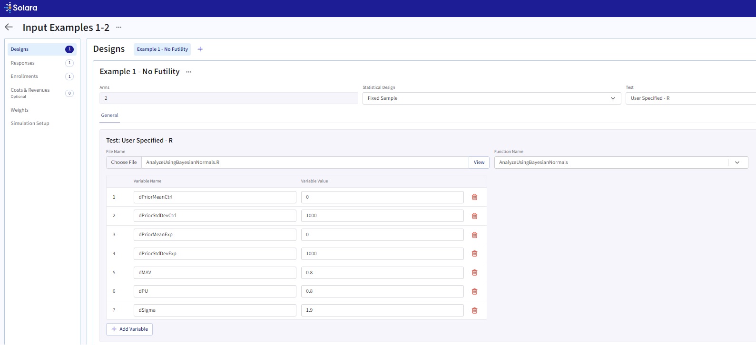Viewport: 756px width, 345px height.
Task: Click the Costs & Revenues count badge 0
Action: point(69,93)
